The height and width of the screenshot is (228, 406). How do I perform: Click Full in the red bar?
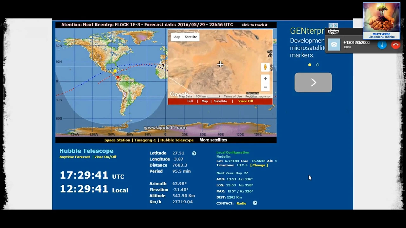coord(190,101)
